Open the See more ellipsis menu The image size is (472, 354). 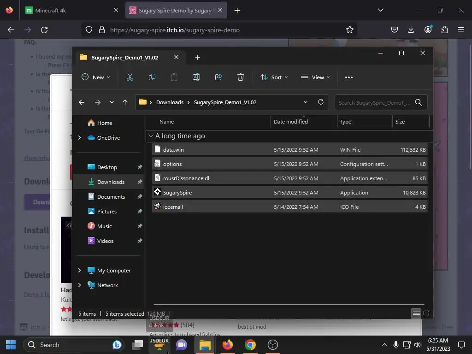349,77
